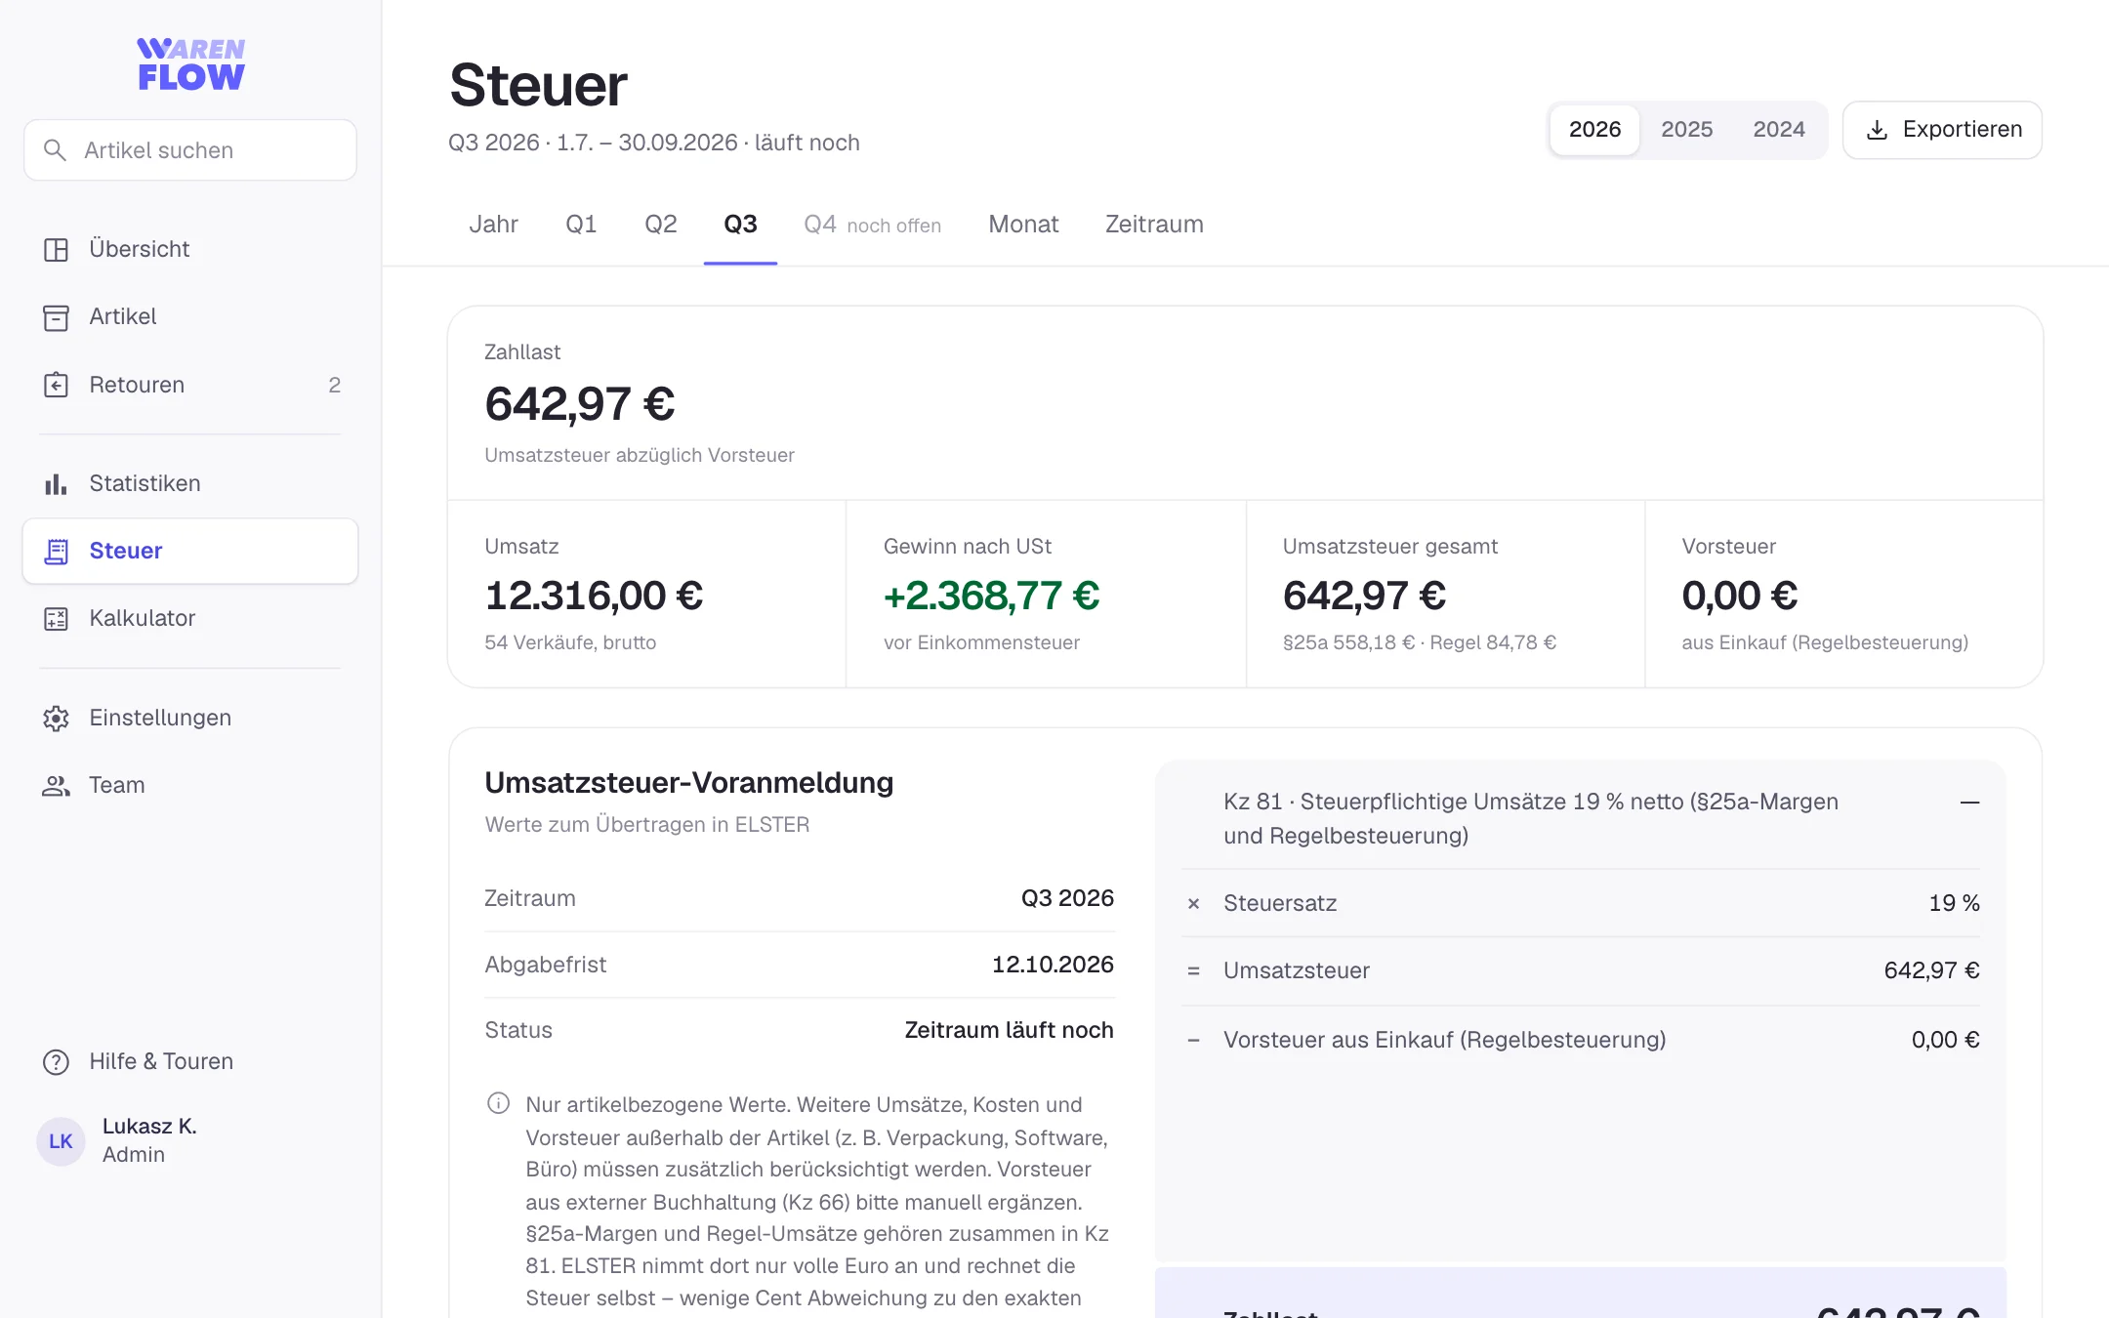Screen dimensions: 2109x1318
Task: Click the multiply sign before Steuersatz
Action: click(1193, 904)
